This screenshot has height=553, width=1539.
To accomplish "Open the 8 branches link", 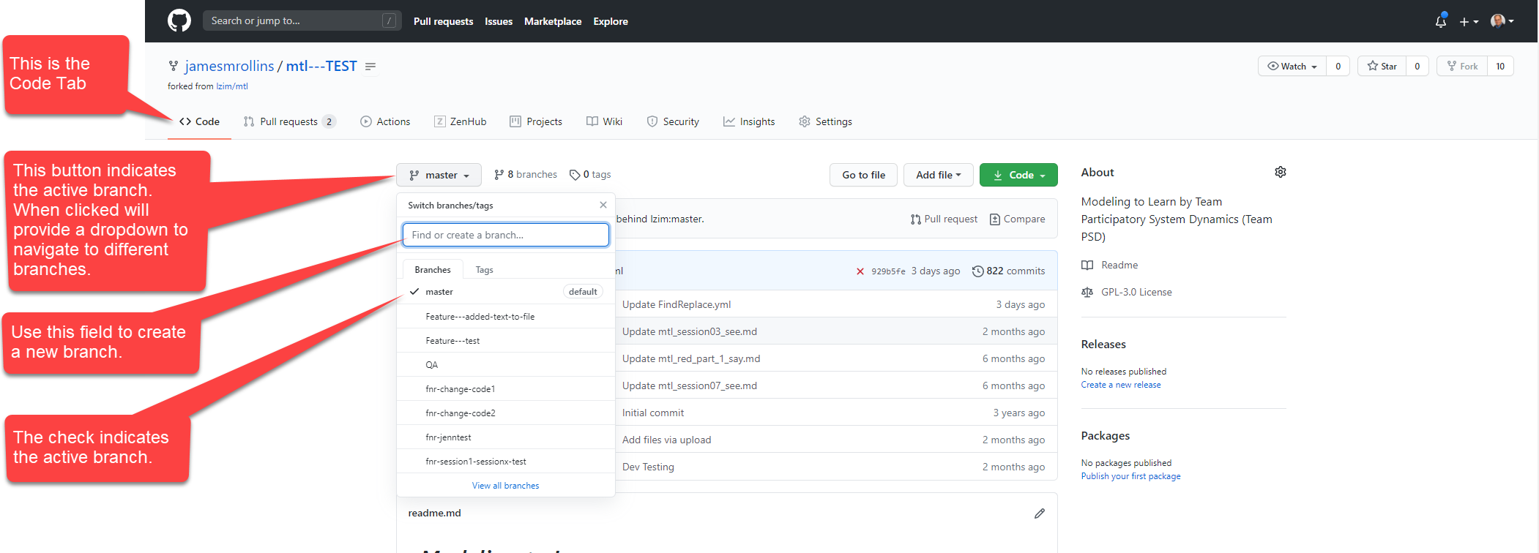I will [526, 174].
